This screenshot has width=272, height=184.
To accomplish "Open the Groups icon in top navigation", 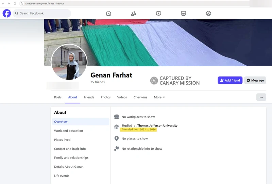I will [x=208, y=13].
